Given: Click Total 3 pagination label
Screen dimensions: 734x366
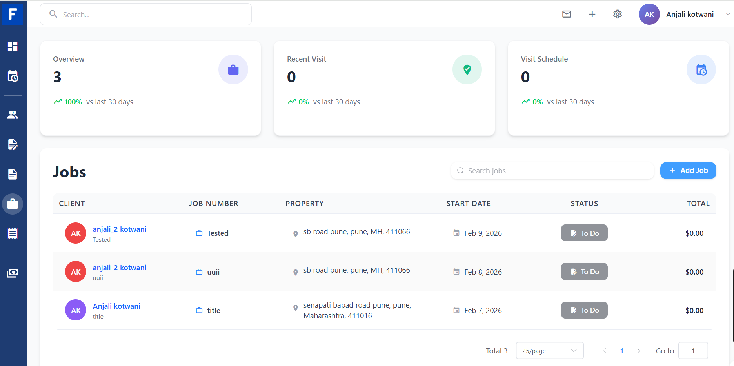Looking at the screenshot, I should (x=496, y=351).
